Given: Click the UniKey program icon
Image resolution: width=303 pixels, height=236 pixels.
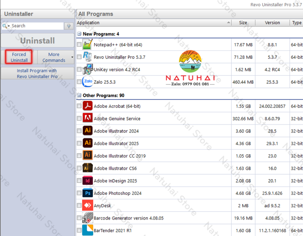Looking at the screenshot, I should [x=88, y=69].
